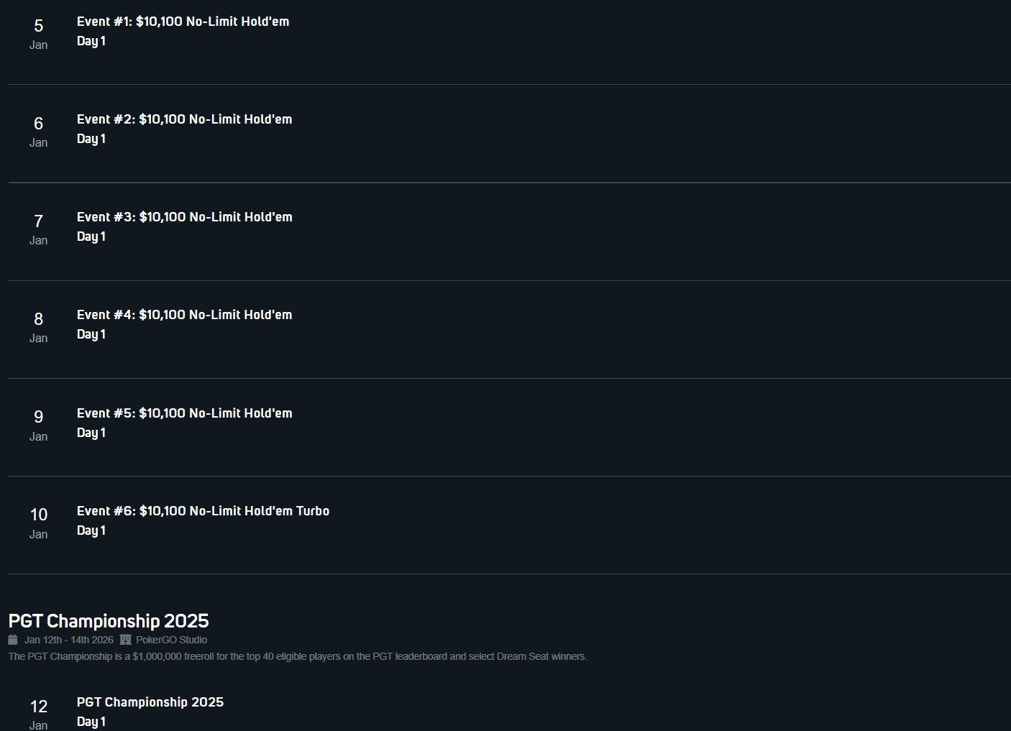
Task: Click the 7 Jan date block
Action: tap(39, 229)
